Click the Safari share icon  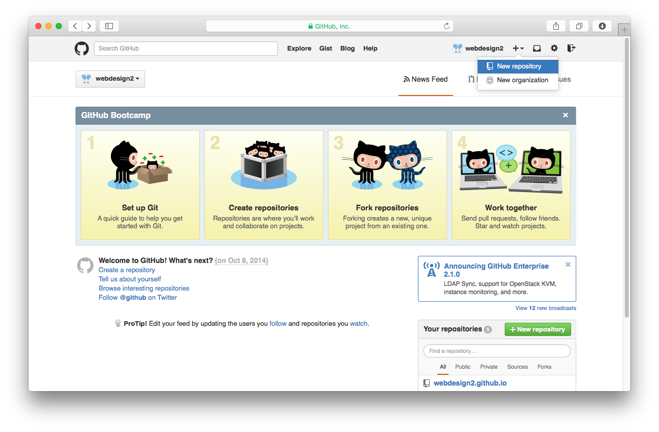[x=556, y=26]
